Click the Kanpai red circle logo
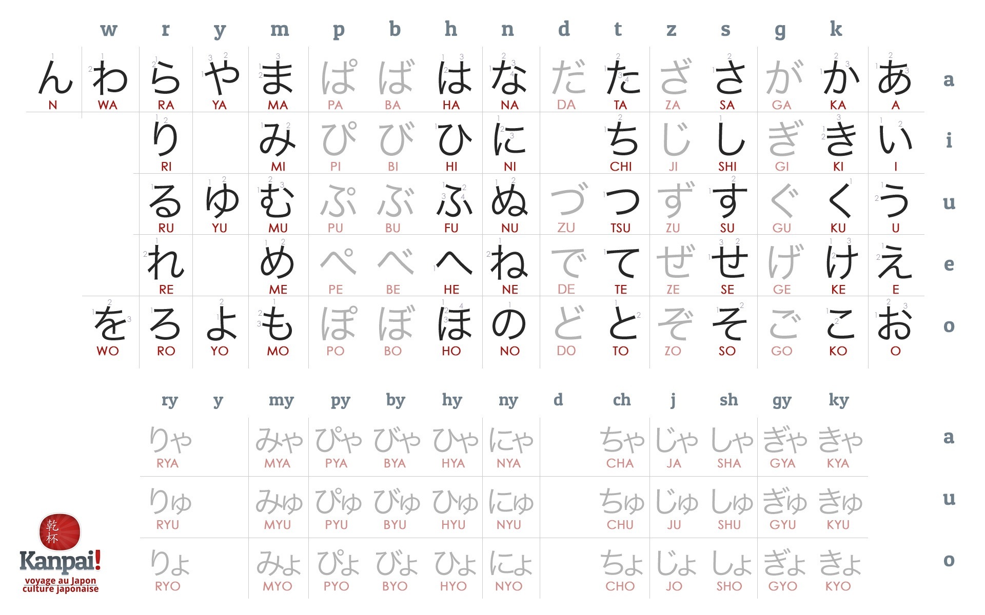Viewport: 985px width, 615px height. [60, 532]
